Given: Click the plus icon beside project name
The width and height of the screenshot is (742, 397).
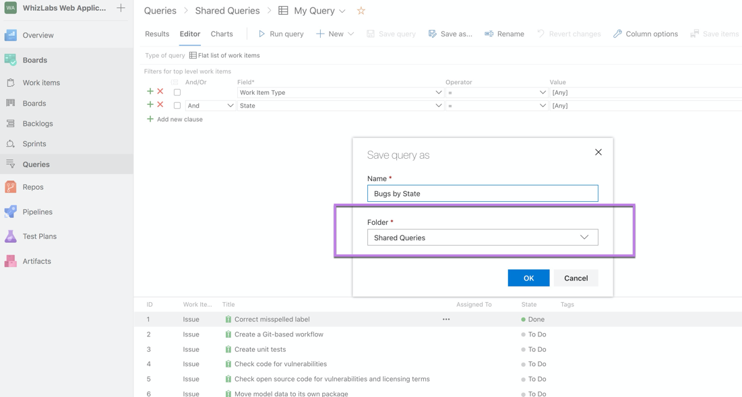Looking at the screenshot, I should click(121, 8).
